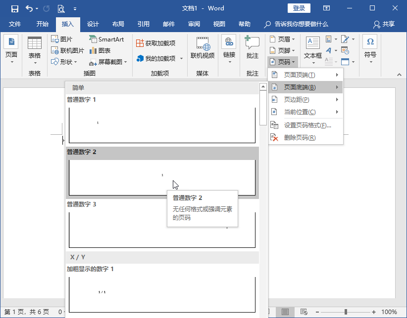Image resolution: width=407 pixels, height=318 pixels.
Task: Open the Undo history dropdown arrow
Action: point(37,9)
